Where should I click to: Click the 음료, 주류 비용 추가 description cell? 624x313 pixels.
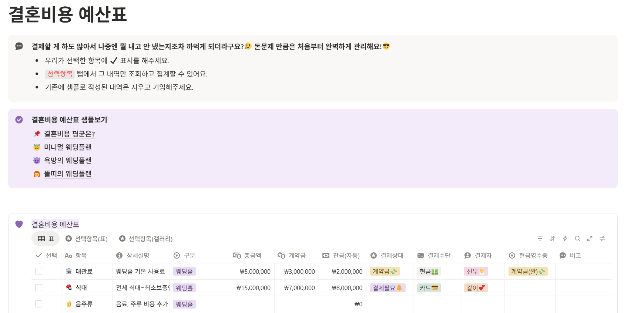pos(141,304)
